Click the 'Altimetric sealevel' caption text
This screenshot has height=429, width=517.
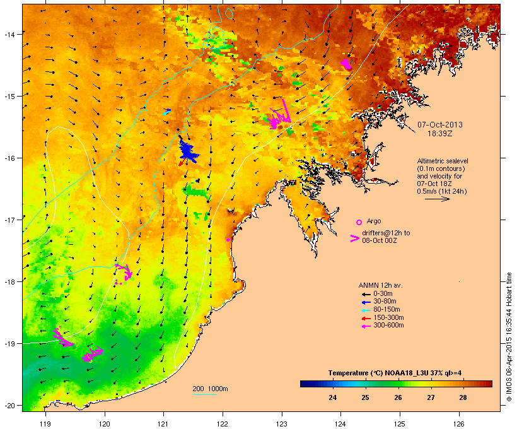pos(443,161)
